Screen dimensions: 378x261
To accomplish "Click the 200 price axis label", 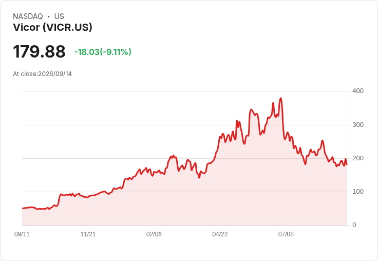I will (x=358, y=158).
